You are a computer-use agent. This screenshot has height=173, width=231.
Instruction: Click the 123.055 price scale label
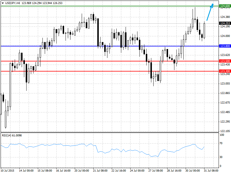pyautogui.click(x=225, y=84)
